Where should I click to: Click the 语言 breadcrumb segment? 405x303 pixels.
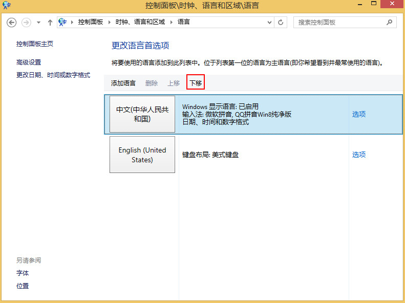click(184, 22)
